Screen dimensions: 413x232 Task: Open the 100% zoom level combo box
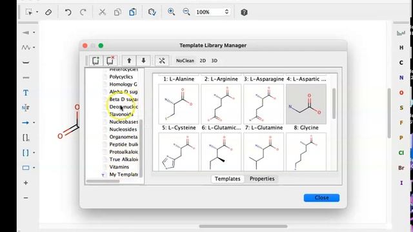click(x=212, y=12)
